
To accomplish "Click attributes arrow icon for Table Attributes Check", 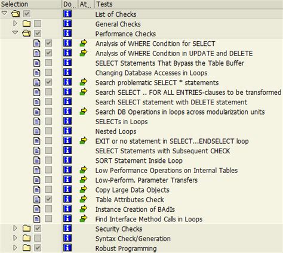I will tap(84, 199).
